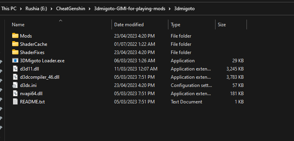The image size is (294, 141).
Task: Select the Mods folder icon
Action: [15, 36]
